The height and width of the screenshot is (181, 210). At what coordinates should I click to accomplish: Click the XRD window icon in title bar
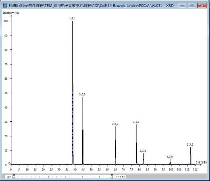tap(5, 6)
